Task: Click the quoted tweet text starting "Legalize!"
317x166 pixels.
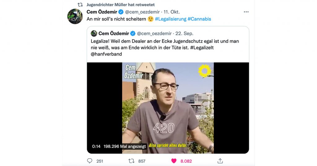Action: pyautogui.click(x=165, y=47)
